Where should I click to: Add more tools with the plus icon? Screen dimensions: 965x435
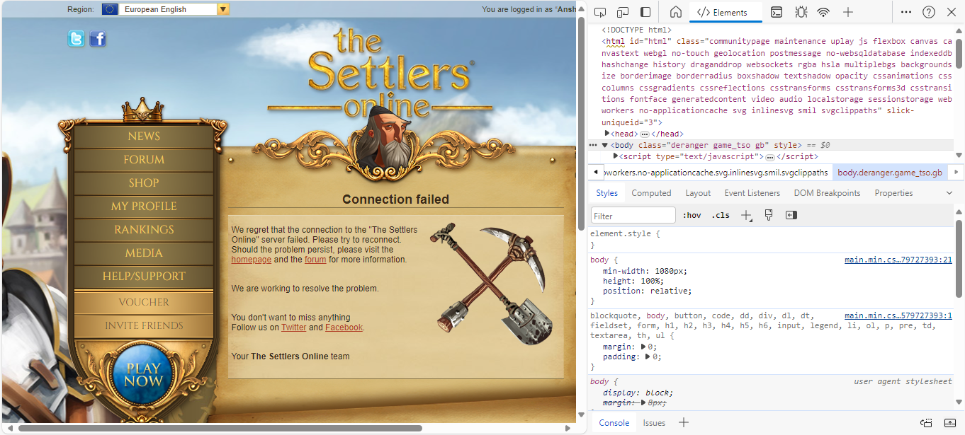coord(847,12)
